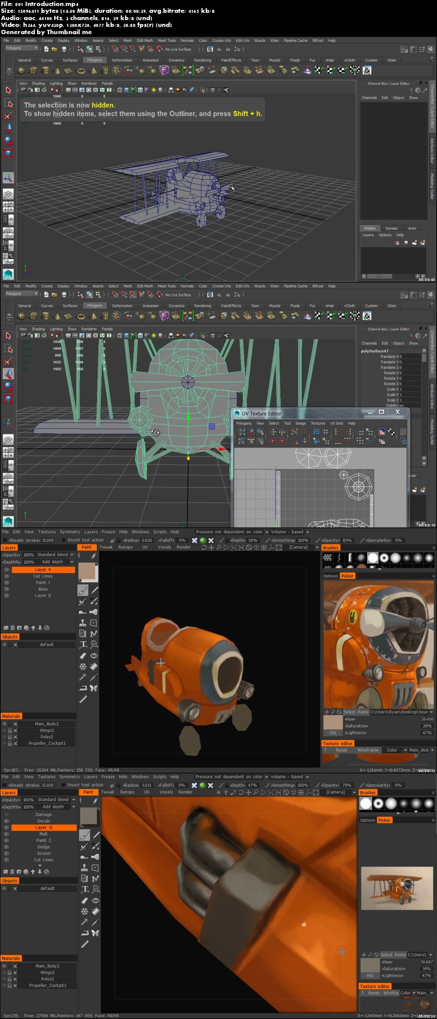This screenshot has height=1019, width=437.
Task: Open the Image menu in UV Texture Editor
Action: [x=300, y=423]
